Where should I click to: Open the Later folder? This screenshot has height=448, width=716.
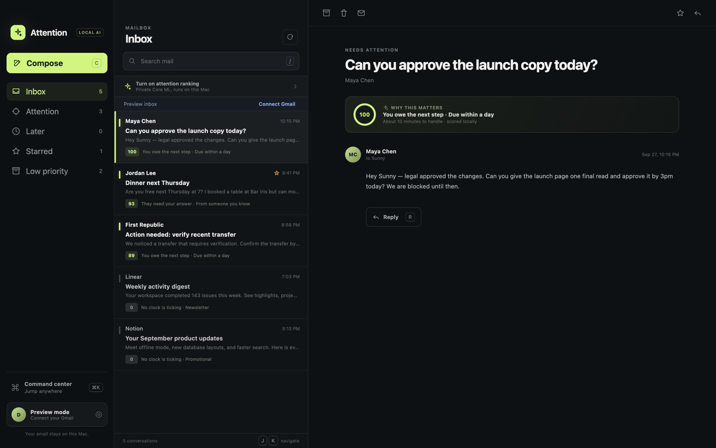pyautogui.click(x=57, y=131)
